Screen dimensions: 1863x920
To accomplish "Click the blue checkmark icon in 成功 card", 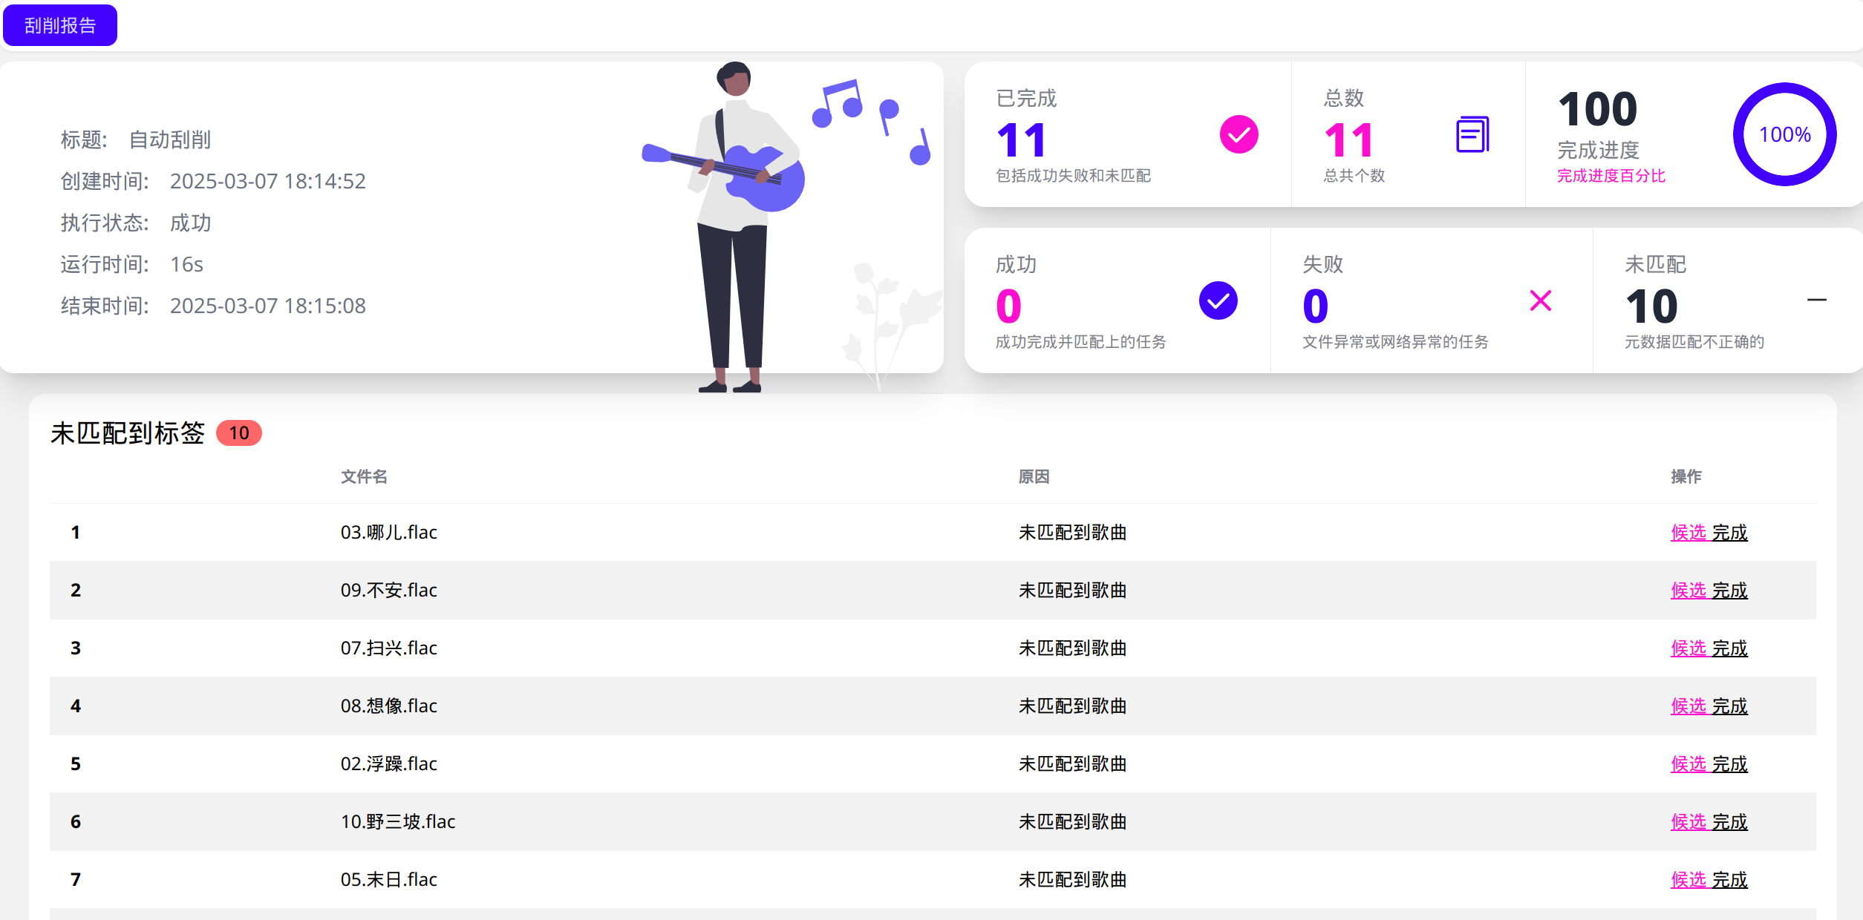I will 1218,300.
